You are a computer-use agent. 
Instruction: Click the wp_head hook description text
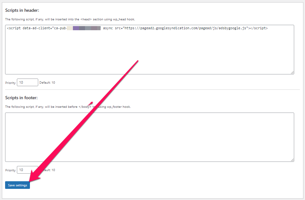tap(70, 19)
